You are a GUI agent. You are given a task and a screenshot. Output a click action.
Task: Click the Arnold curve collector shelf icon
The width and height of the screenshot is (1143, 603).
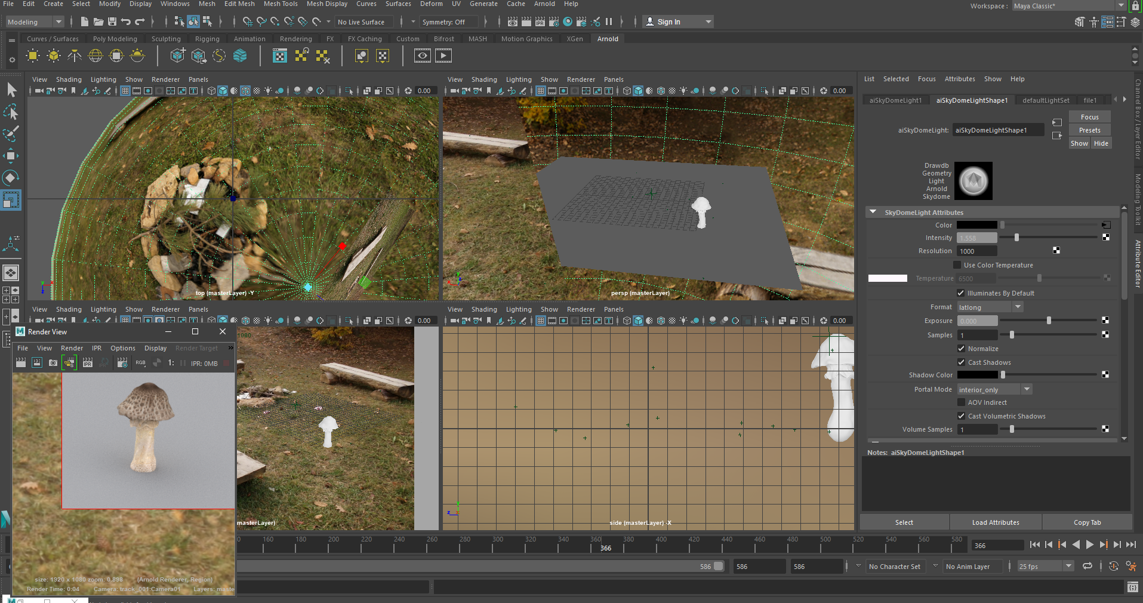click(219, 56)
